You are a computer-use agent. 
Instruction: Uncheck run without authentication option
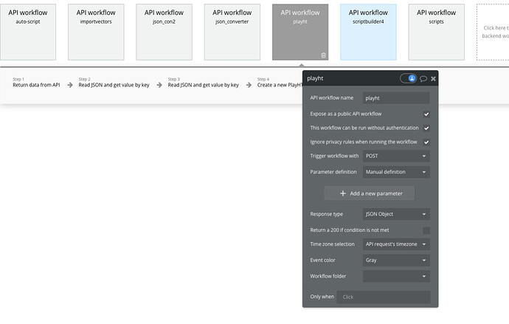tap(426, 128)
